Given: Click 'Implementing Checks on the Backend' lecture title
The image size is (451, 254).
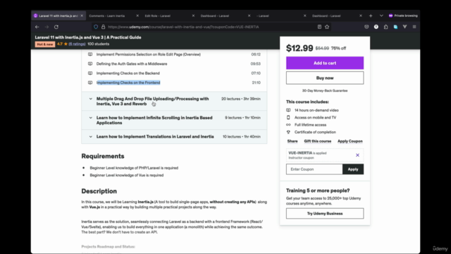Looking at the screenshot, I should [x=128, y=73].
